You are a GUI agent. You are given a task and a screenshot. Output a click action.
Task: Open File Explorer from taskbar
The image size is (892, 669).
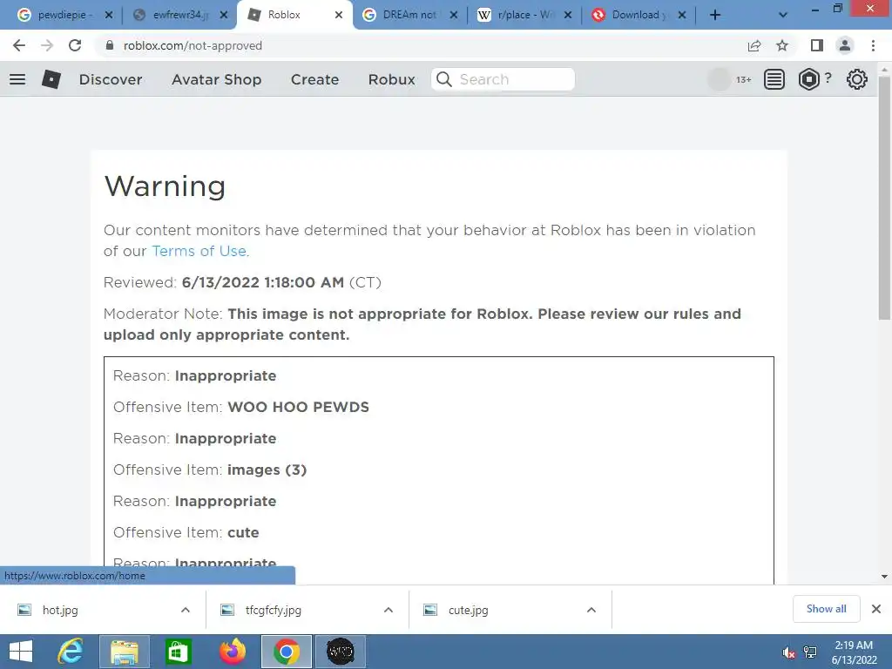click(x=125, y=652)
